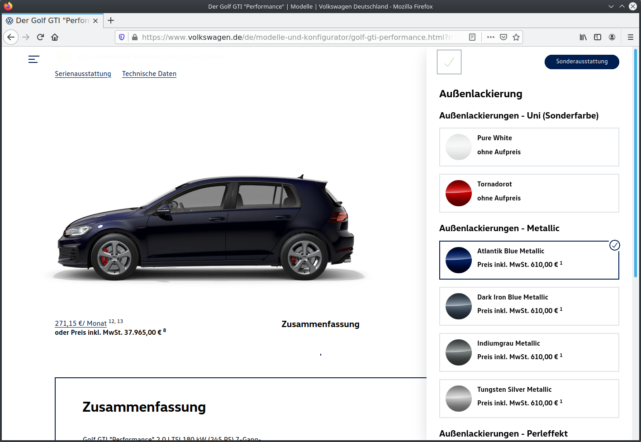641x442 pixels.
Task: Open tracking protection shield icon
Action: tap(122, 37)
